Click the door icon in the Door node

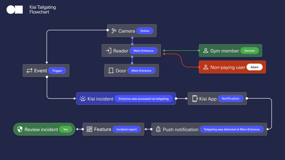click(x=111, y=70)
